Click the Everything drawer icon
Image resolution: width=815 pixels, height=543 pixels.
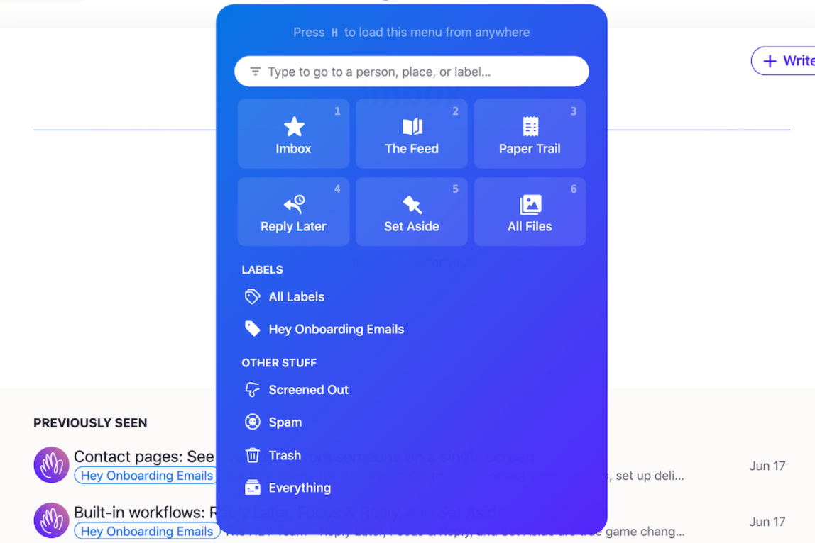(253, 488)
